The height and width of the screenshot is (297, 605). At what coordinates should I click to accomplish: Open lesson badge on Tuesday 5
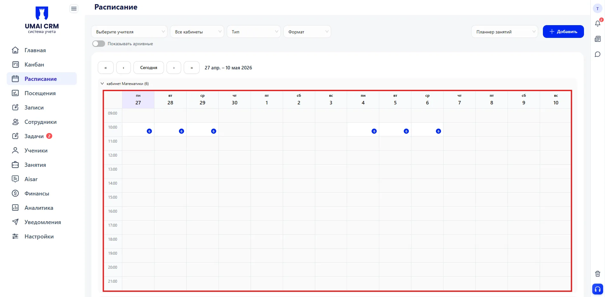tap(406, 131)
